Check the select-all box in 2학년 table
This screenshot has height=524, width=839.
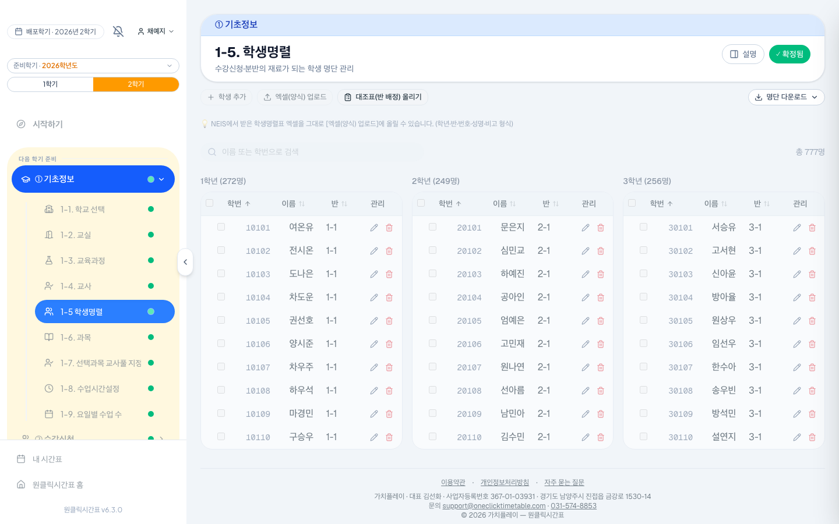[421, 203]
